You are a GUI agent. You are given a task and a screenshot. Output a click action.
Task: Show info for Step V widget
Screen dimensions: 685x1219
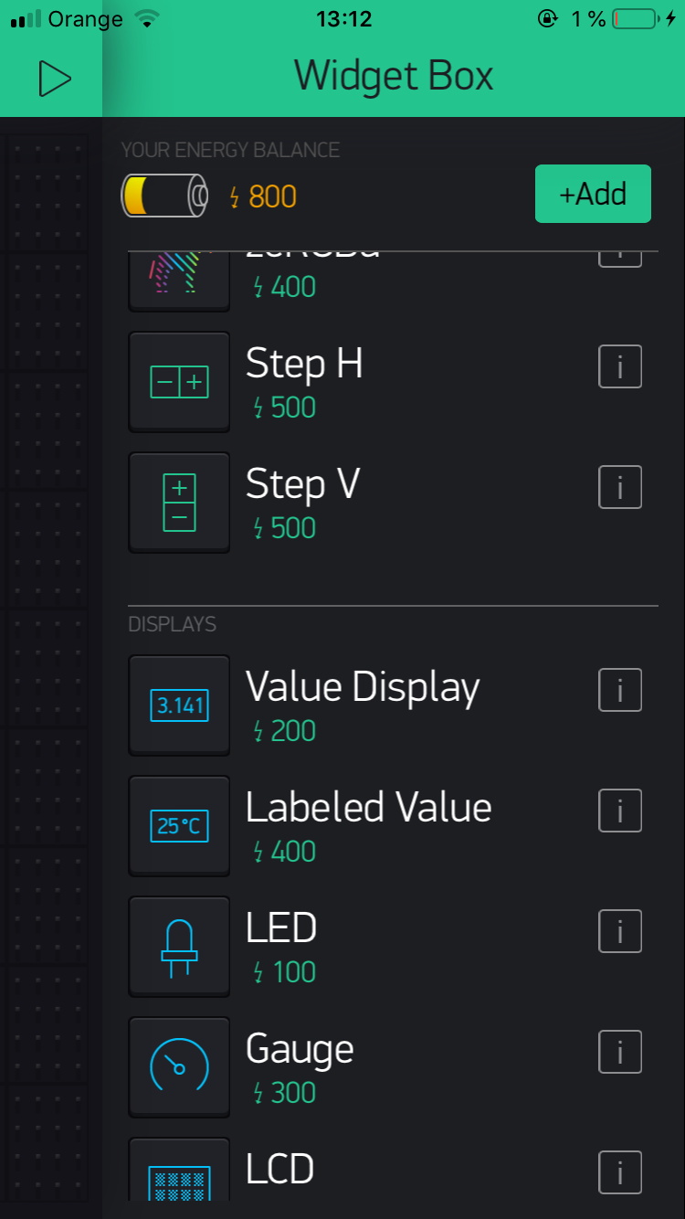(x=620, y=487)
